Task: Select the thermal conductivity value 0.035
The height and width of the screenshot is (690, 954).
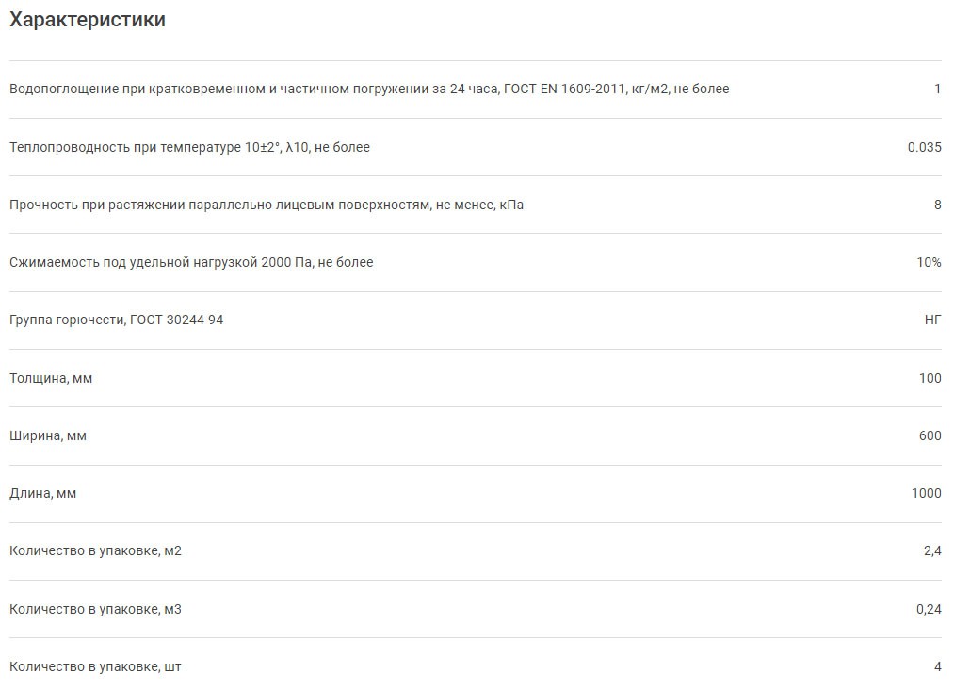Action: [924, 147]
